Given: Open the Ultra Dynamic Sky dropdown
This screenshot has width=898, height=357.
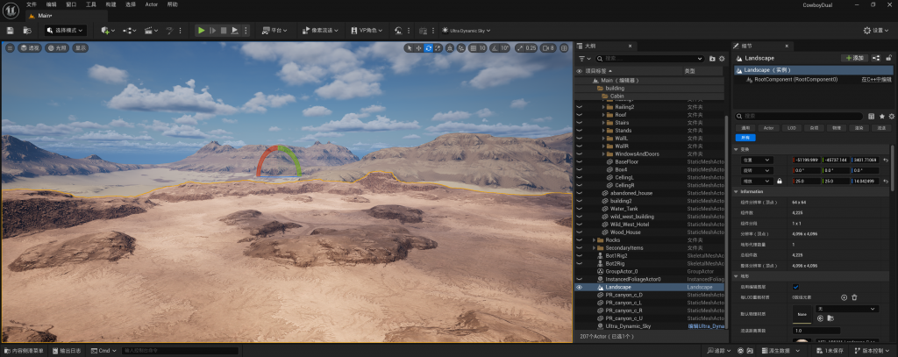Looking at the screenshot, I should [465, 30].
